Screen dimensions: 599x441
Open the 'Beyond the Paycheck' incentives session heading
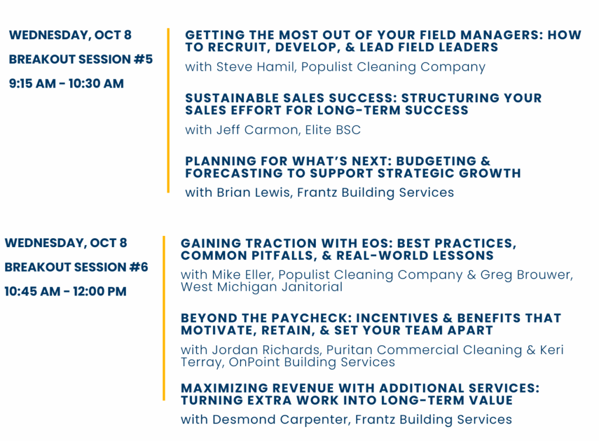(x=371, y=324)
